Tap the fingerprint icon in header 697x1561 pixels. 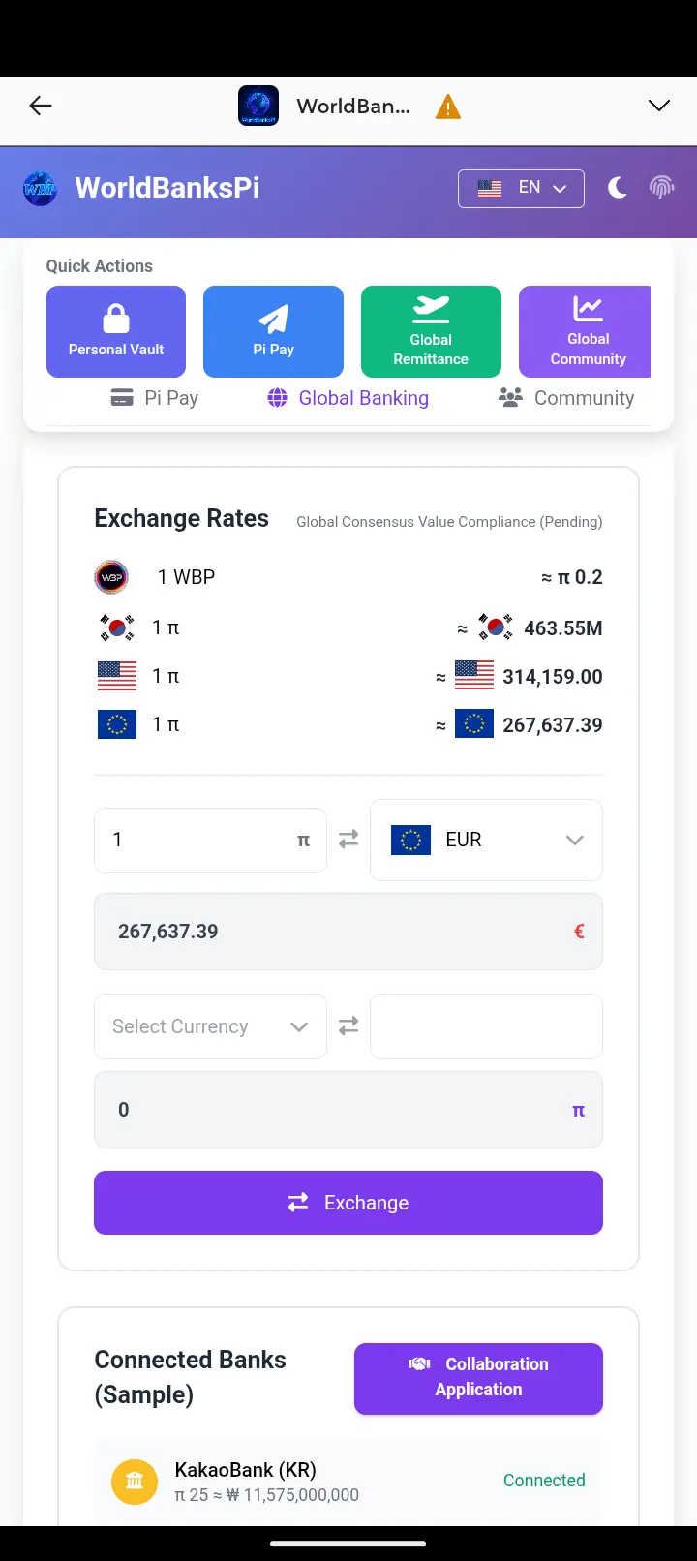tap(661, 188)
